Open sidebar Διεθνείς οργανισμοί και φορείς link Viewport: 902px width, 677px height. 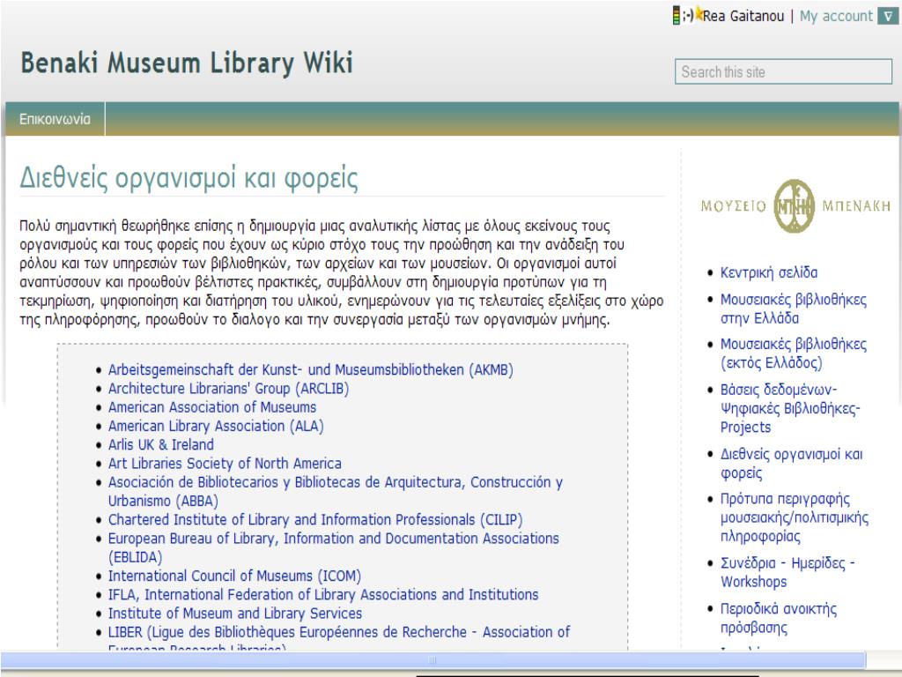792,464
